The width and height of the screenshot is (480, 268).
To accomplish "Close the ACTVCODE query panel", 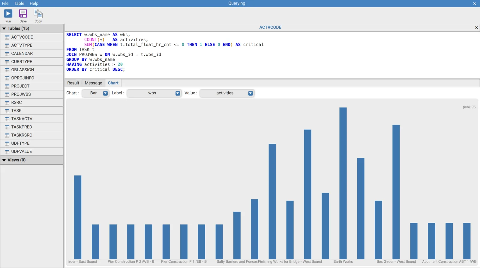I will tap(476, 28).
